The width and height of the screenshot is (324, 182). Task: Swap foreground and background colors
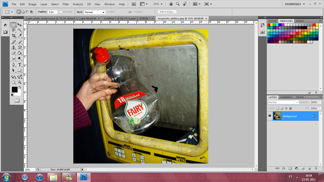coord(20,87)
